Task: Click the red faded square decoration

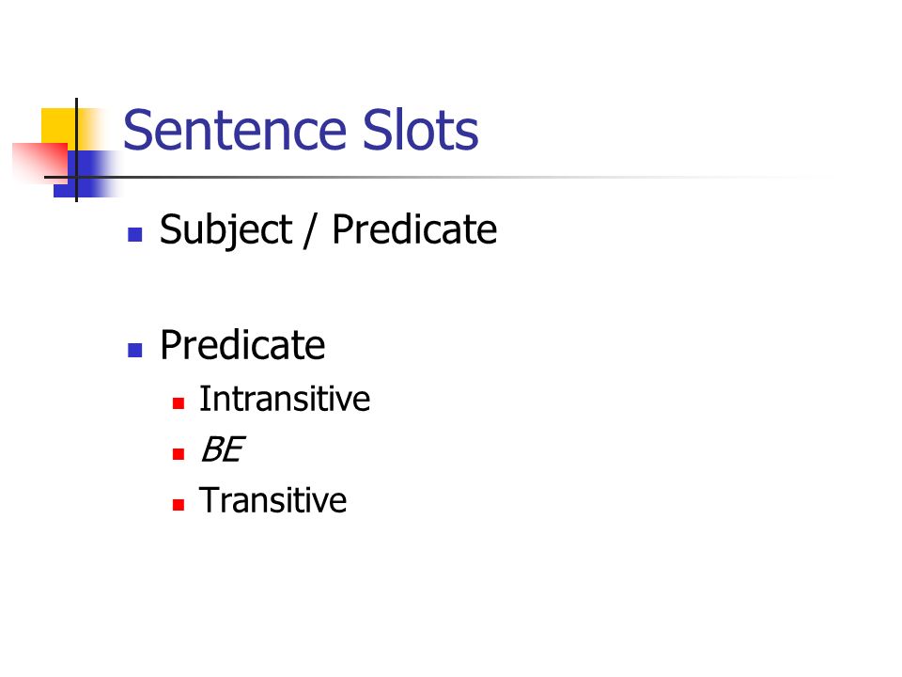Action: pos(40,163)
